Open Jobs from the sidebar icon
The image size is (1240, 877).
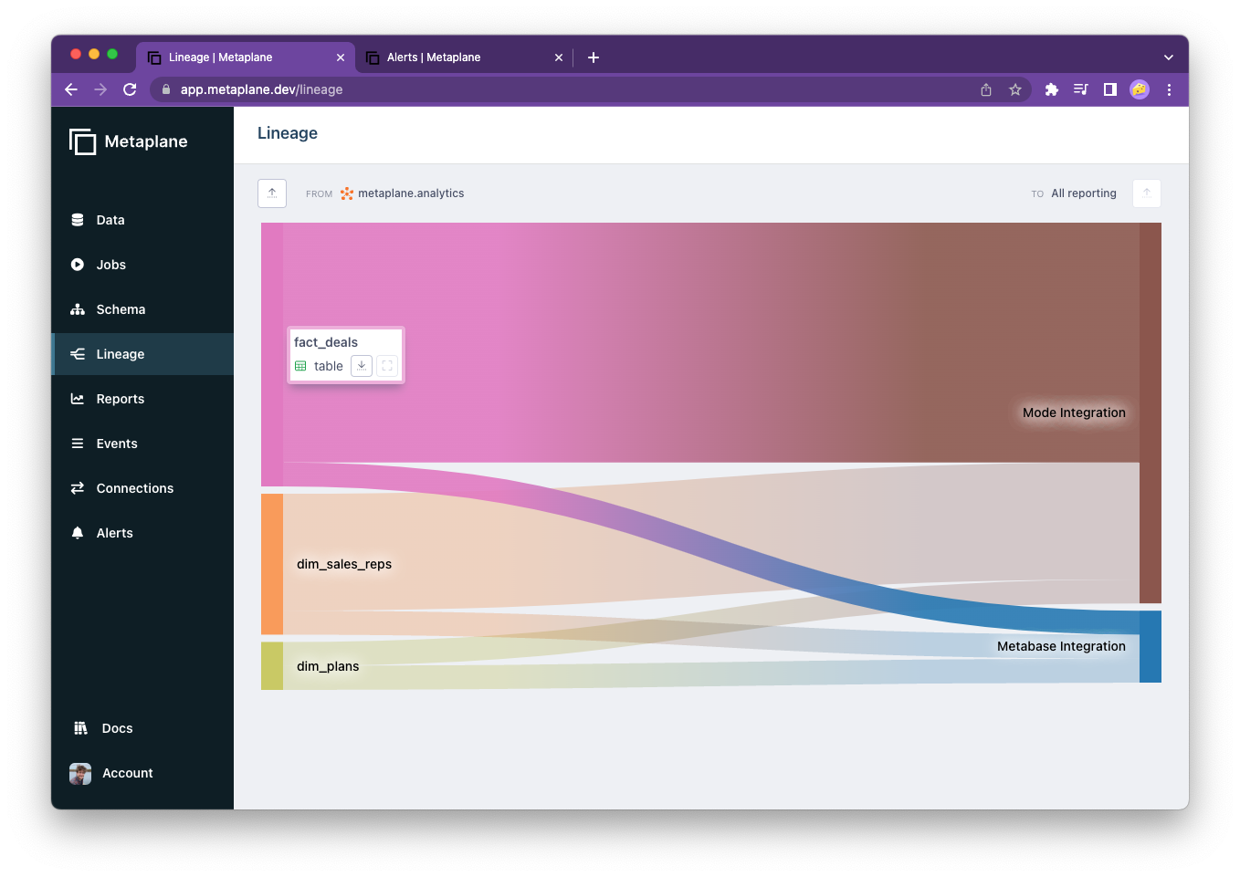(x=77, y=265)
